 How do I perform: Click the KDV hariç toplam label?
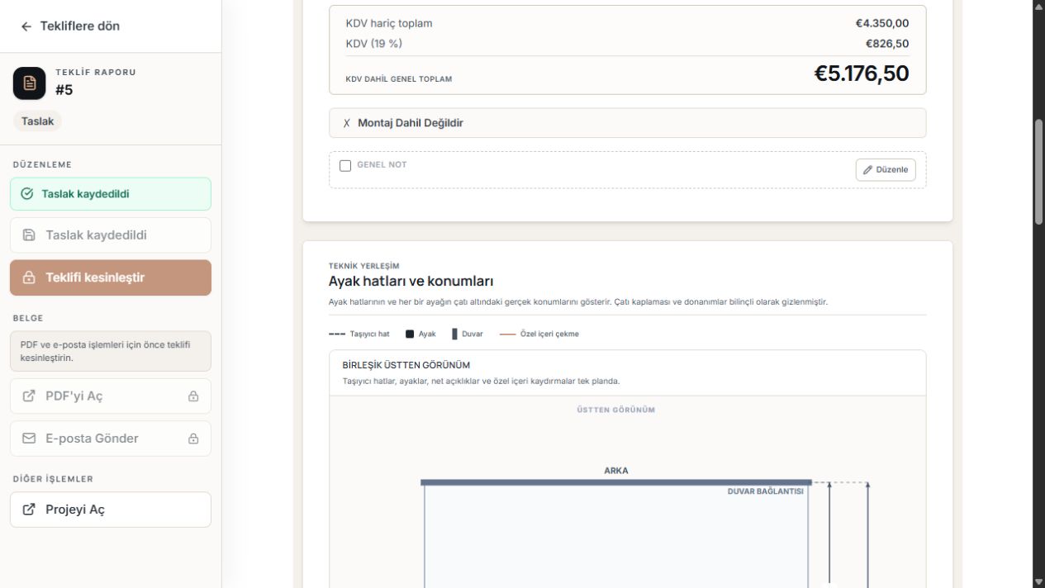389,23
